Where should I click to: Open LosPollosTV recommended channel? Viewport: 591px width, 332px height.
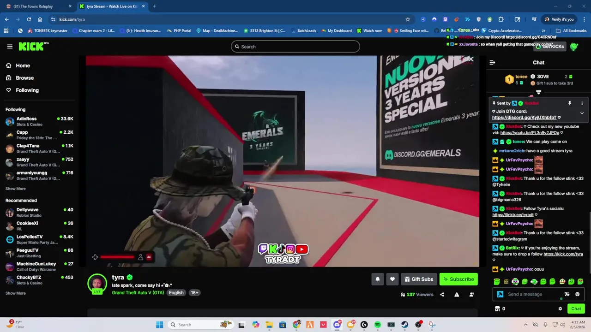point(39,239)
